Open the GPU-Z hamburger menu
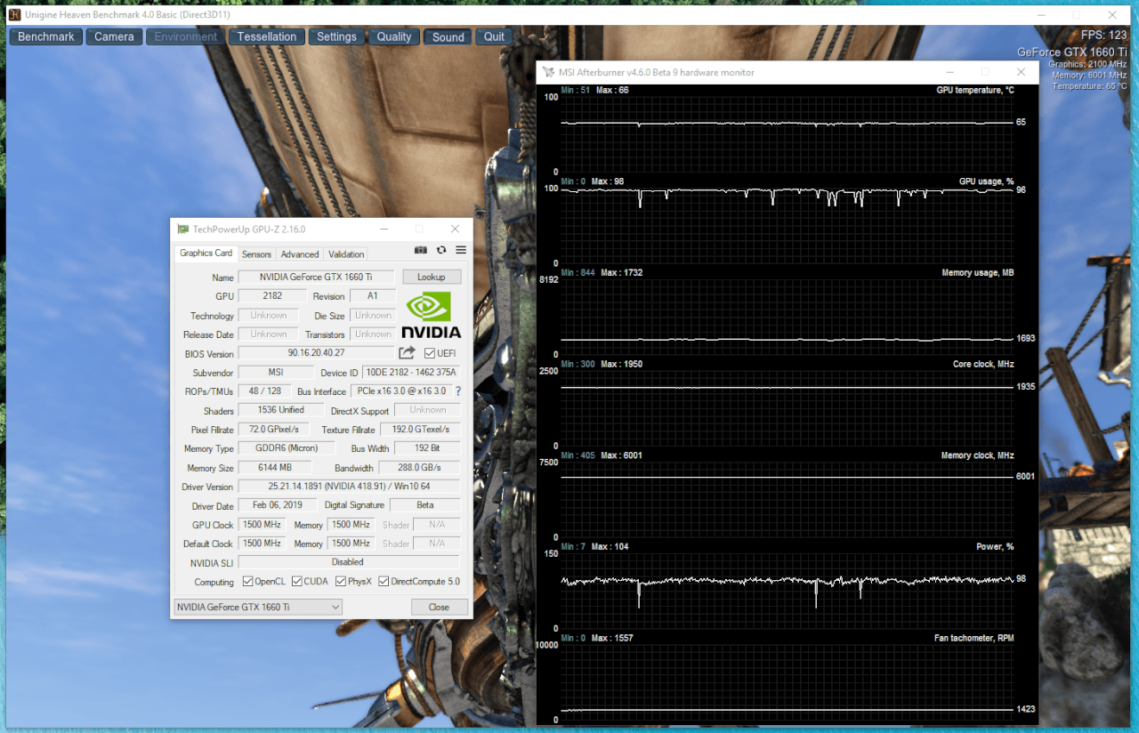1139x733 pixels. point(461,251)
